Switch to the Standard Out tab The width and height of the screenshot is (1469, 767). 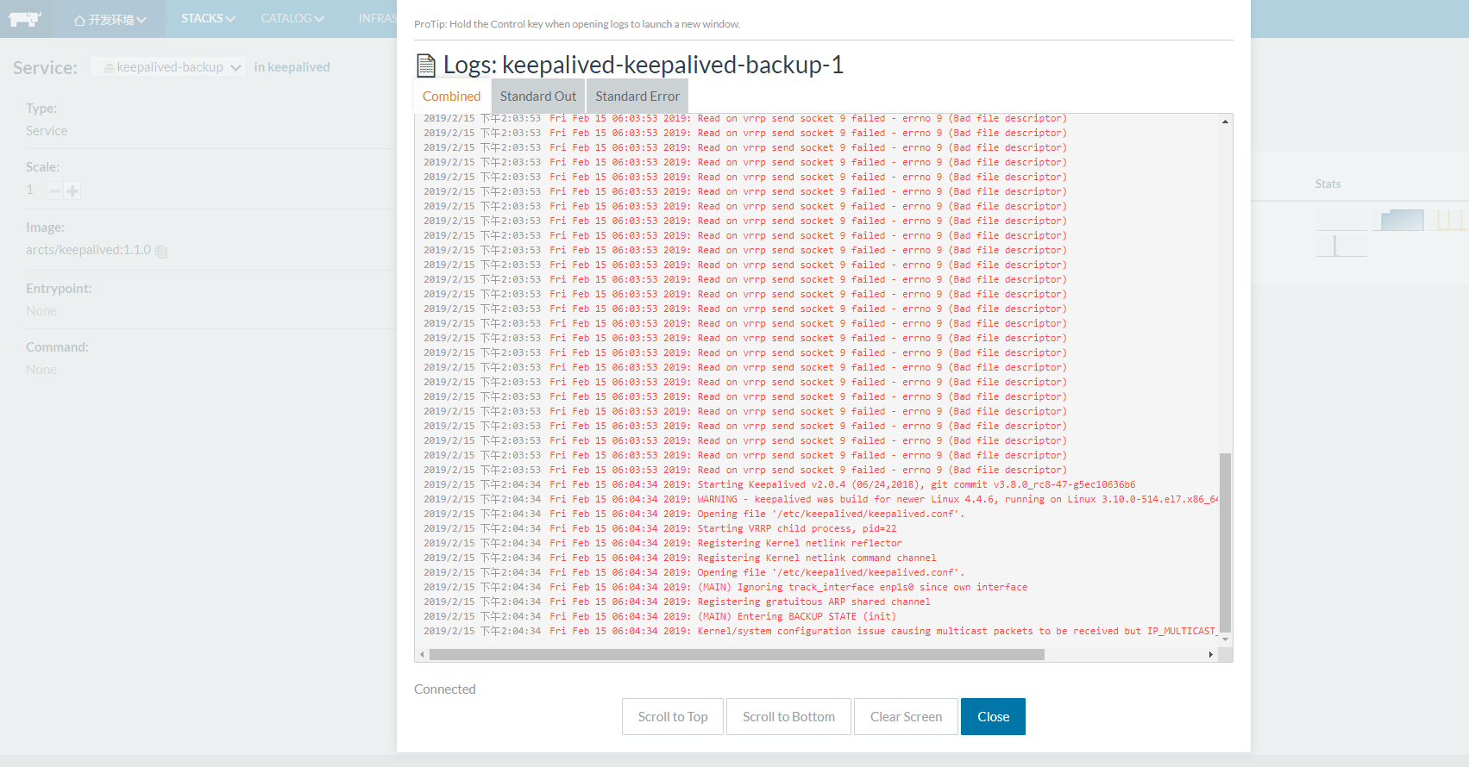point(538,97)
